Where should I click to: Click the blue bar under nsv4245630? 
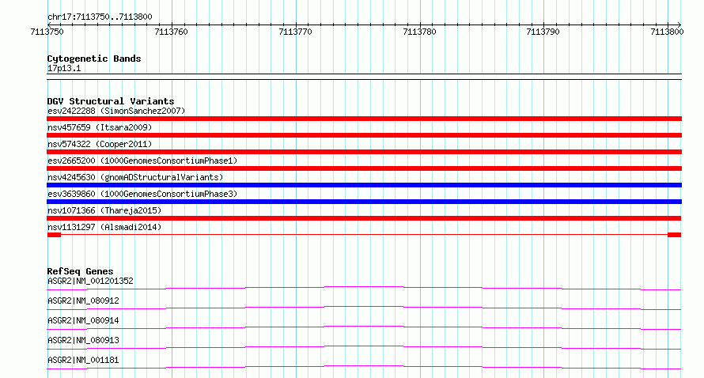(364, 185)
